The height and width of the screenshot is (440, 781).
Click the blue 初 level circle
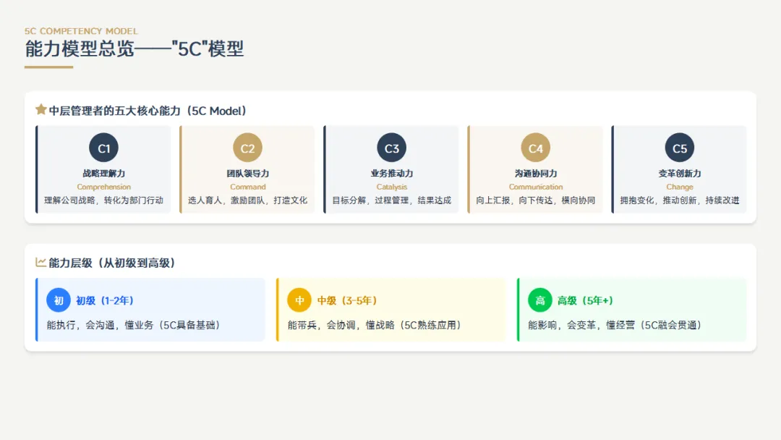(x=59, y=300)
